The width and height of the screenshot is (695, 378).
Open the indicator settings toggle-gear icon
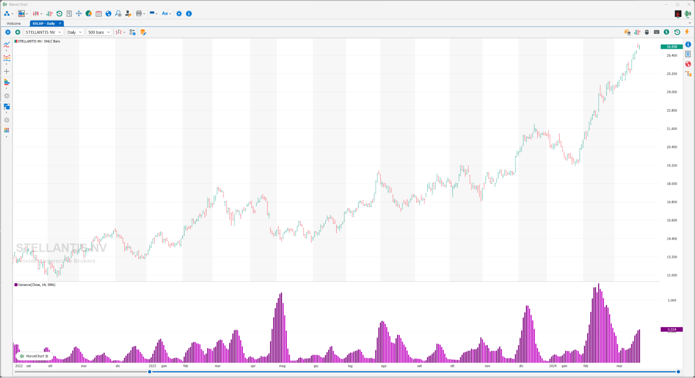pyautogui.click(x=132, y=32)
